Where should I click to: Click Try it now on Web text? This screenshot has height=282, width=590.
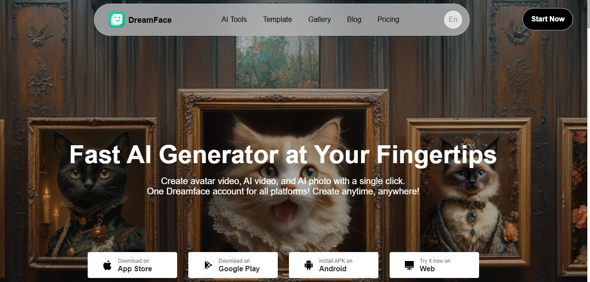[x=435, y=265]
